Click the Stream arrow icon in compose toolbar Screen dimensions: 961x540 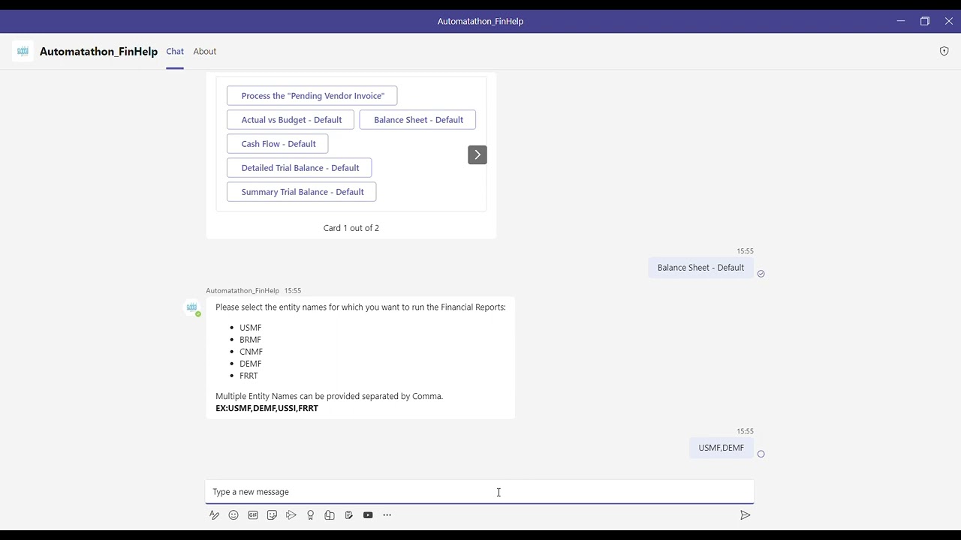(291, 515)
